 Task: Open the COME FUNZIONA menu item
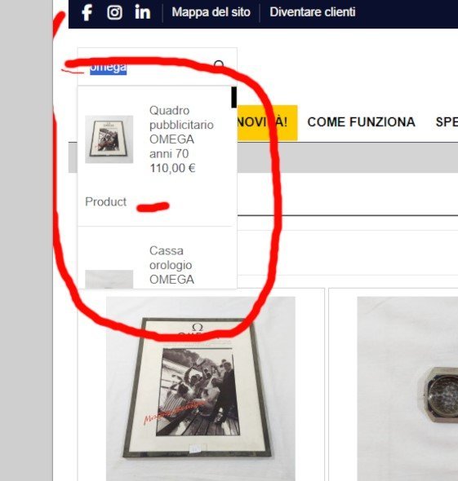pyautogui.click(x=361, y=122)
